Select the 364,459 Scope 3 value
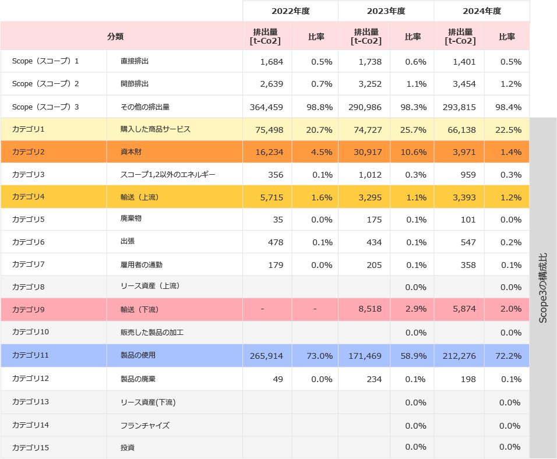This screenshot has width=557, height=459. point(266,107)
